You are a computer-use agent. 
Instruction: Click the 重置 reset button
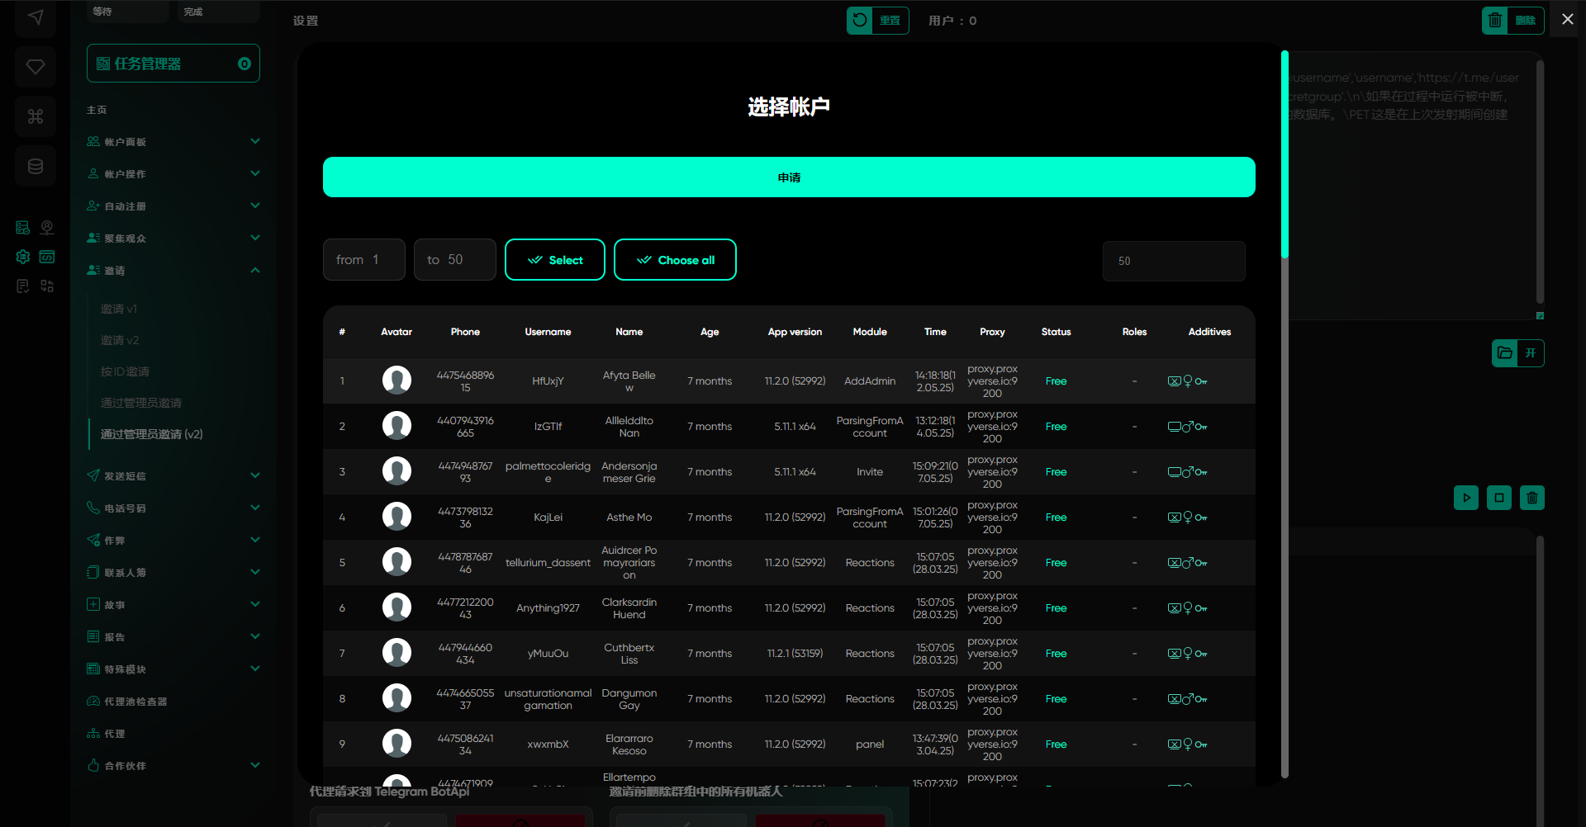coord(877,21)
